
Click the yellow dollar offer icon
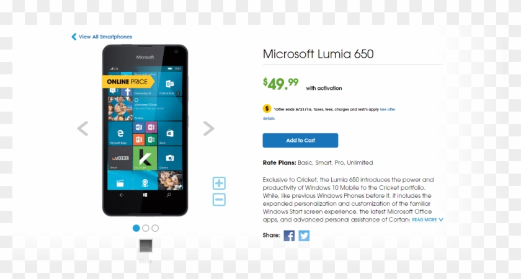point(267,108)
